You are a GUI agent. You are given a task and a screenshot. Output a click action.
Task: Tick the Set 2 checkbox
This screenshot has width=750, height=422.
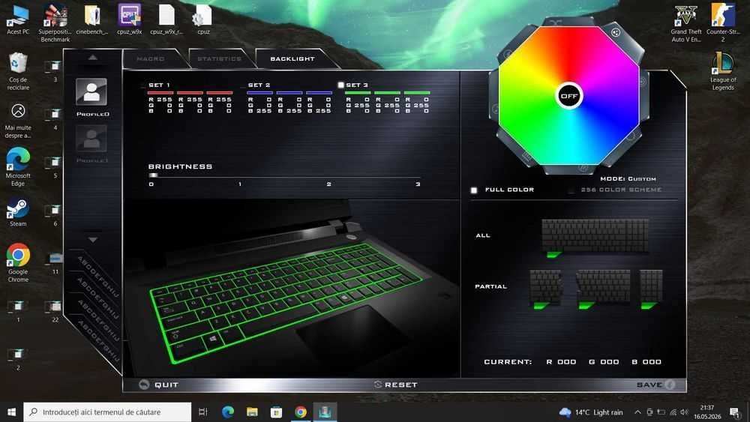coord(242,85)
